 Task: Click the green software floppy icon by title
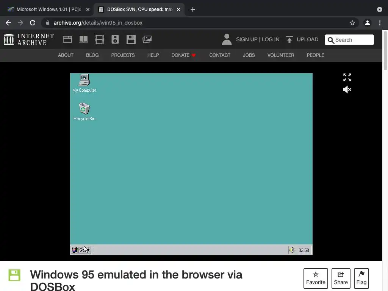click(14, 275)
